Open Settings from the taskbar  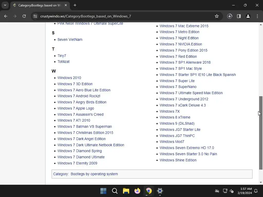pos(160,191)
